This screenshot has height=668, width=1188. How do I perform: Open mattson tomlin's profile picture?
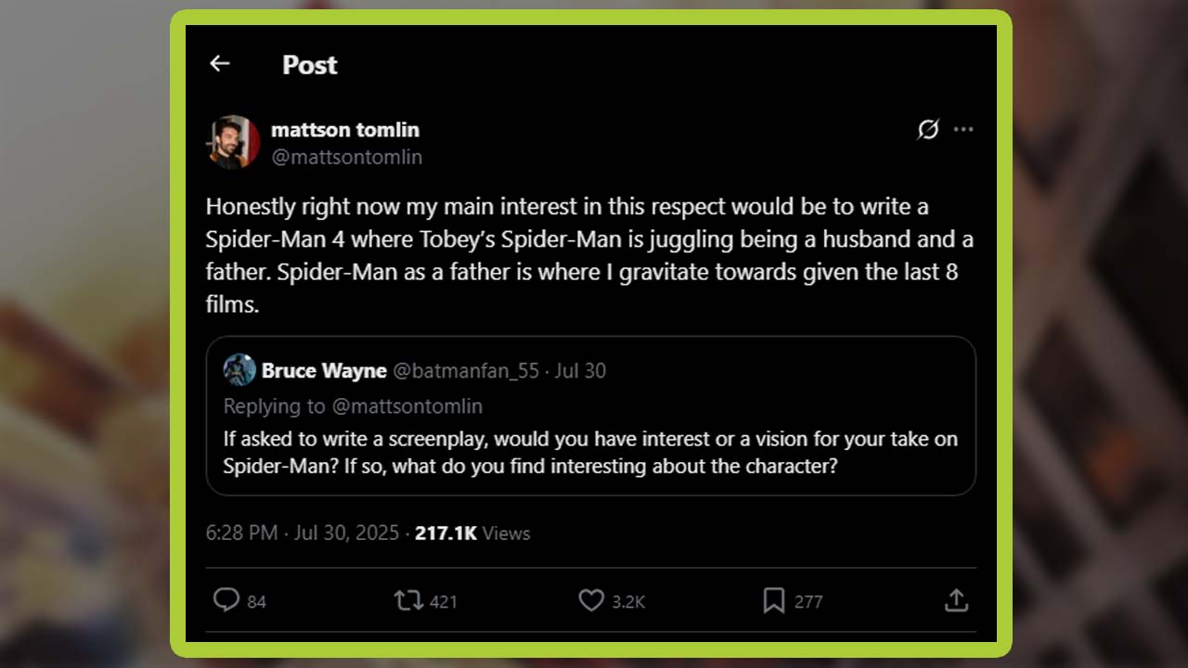coord(233,142)
